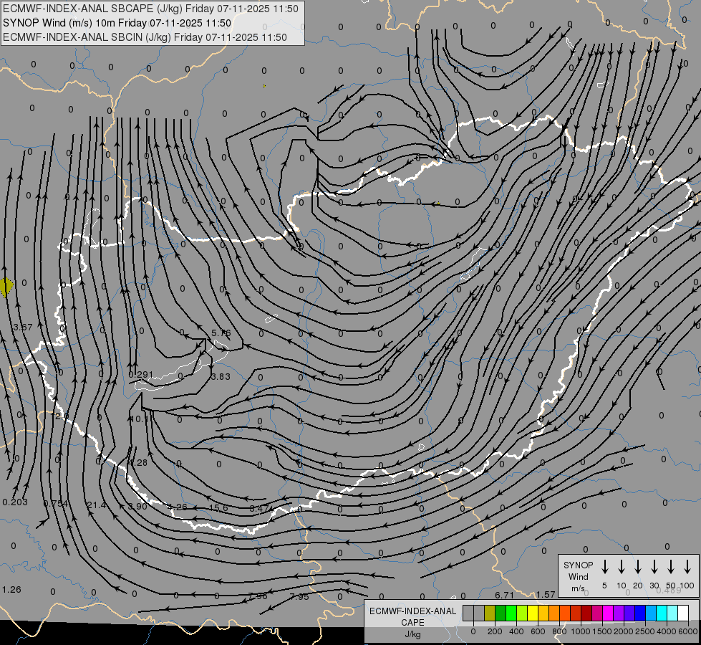
Task: Click the map value 15.6
Action: point(218,508)
